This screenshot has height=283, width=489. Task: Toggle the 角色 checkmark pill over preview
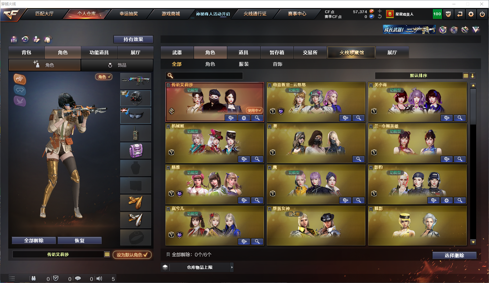point(104,77)
